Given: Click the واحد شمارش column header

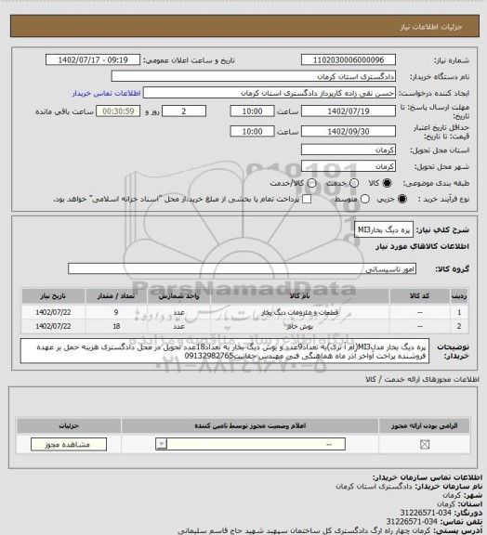Looking at the screenshot, I should [x=179, y=295].
